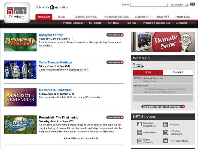The image size is (198, 149).
Task: Open the Learning Services tab
Action: tap(86, 17)
